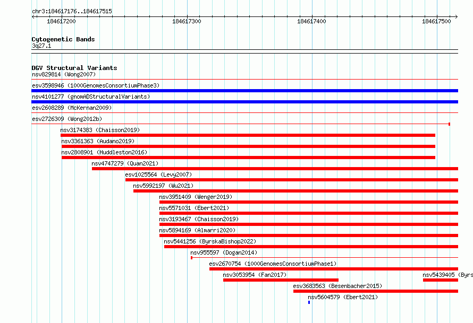The height and width of the screenshot is (323, 473).
Task: Select nsv4747279 (Quan2021) label
Action: click(x=125, y=163)
